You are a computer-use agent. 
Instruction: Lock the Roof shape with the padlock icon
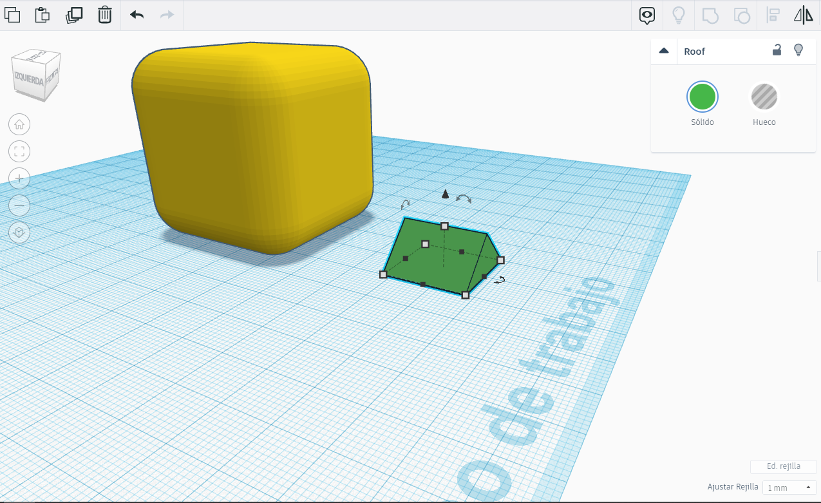tap(777, 50)
